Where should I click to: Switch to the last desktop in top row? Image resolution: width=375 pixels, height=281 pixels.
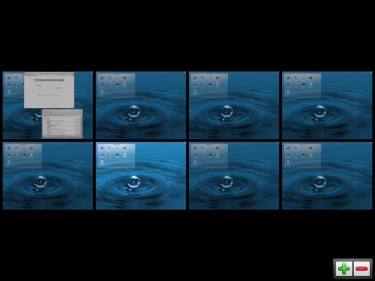coord(327,105)
